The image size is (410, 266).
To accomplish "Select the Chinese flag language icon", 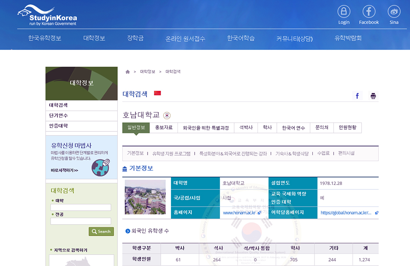I will [x=157, y=93].
